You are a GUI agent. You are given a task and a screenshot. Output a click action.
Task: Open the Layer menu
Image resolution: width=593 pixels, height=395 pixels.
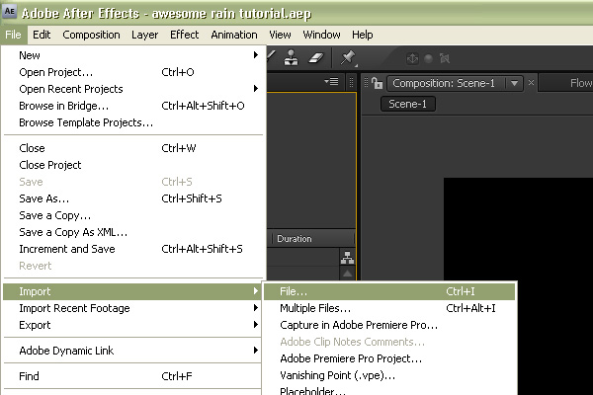coord(145,35)
